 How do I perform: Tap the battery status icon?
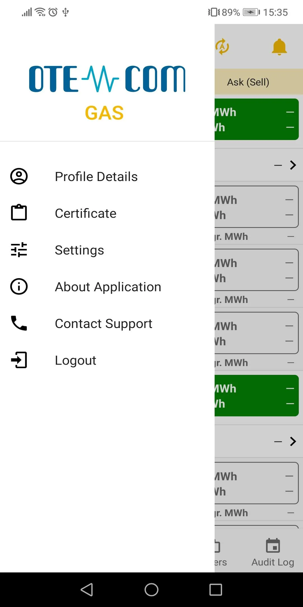(x=251, y=12)
